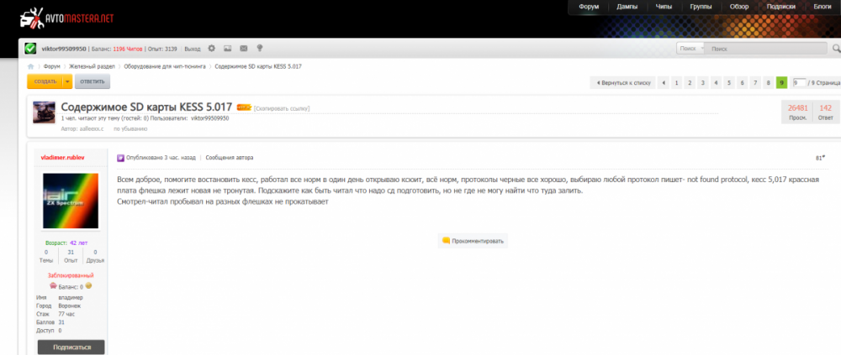Open vladimer.rublev username link
The height and width of the screenshot is (355, 841).
62,158
